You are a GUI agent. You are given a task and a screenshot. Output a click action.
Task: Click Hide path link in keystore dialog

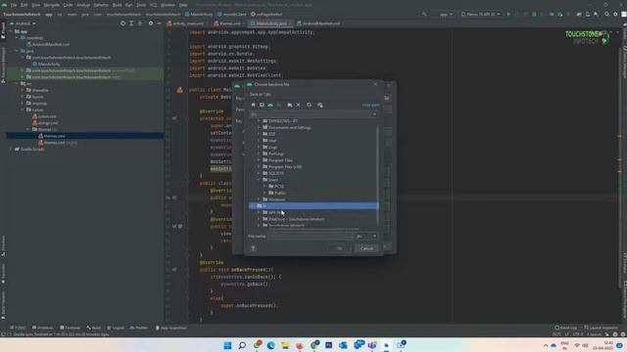pyautogui.click(x=370, y=105)
